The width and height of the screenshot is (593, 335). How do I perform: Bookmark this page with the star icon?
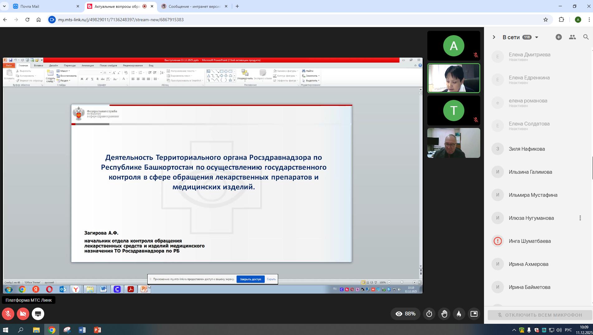545,20
